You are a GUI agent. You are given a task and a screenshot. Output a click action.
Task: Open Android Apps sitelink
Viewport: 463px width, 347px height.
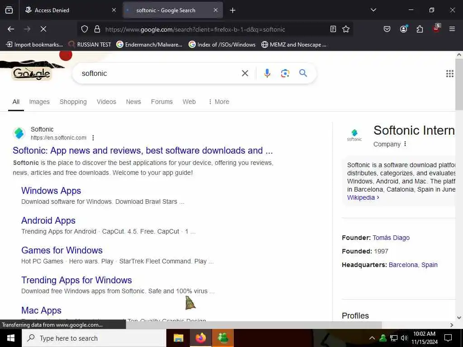tap(48, 220)
